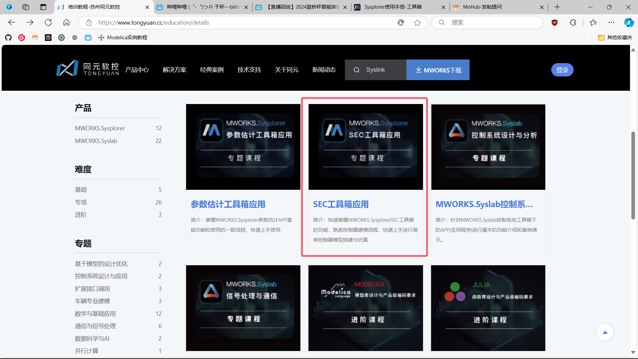Switch to MoHub-发帖提问 tab
The width and height of the screenshot is (638, 359).
498,7
